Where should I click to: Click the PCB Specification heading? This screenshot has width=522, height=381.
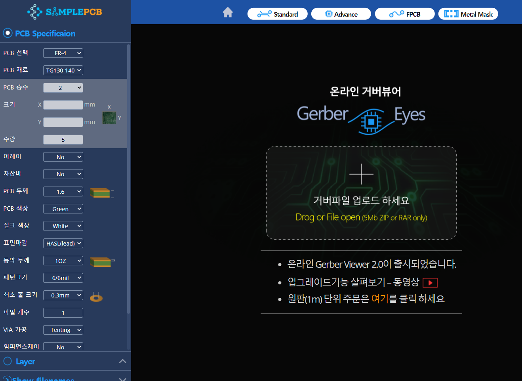pos(45,34)
